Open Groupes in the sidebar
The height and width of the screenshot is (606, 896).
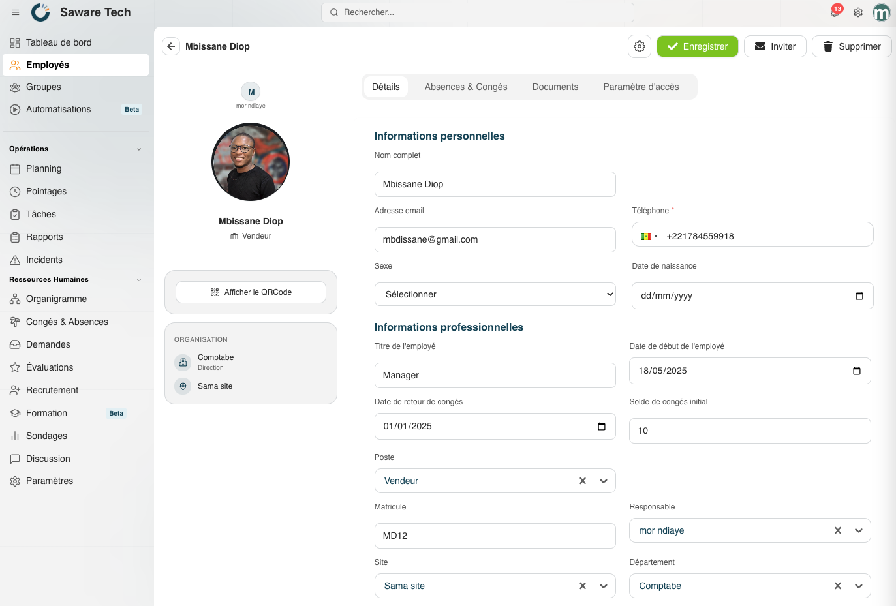pyautogui.click(x=76, y=87)
